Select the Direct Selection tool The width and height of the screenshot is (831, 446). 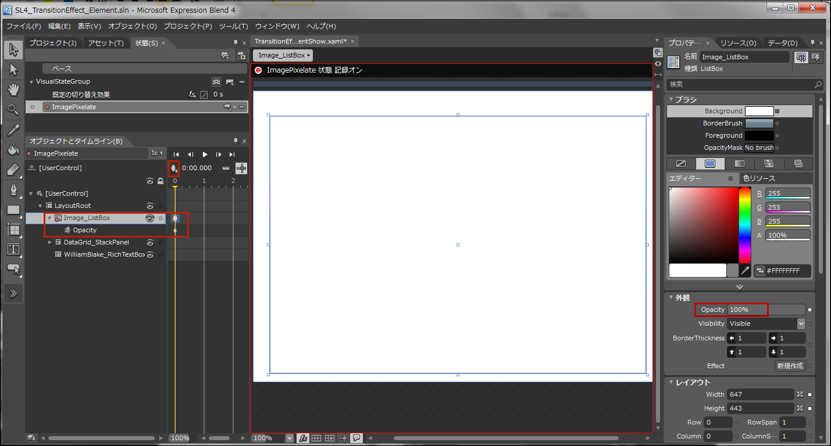coord(13,70)
